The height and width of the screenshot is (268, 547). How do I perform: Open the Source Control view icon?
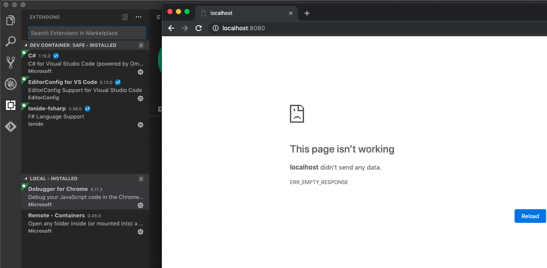tap(11, 63)
